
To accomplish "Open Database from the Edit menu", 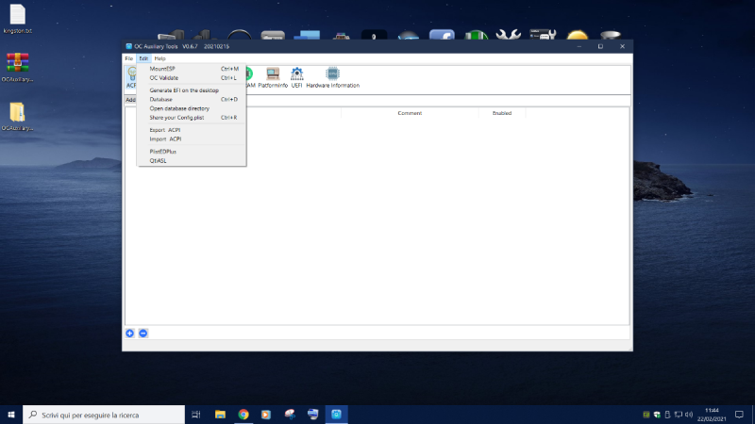I will pos(192,100).
